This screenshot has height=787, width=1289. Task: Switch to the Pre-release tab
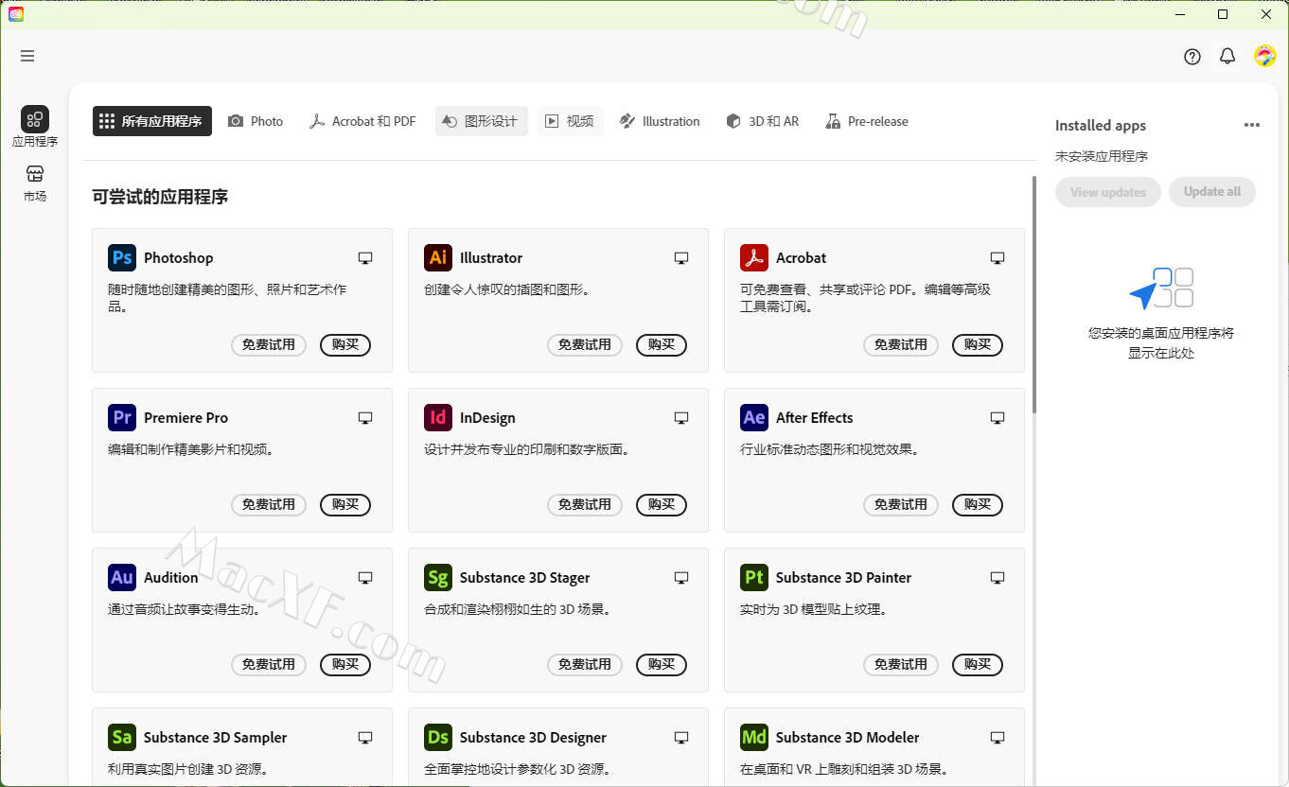[867, 121]
